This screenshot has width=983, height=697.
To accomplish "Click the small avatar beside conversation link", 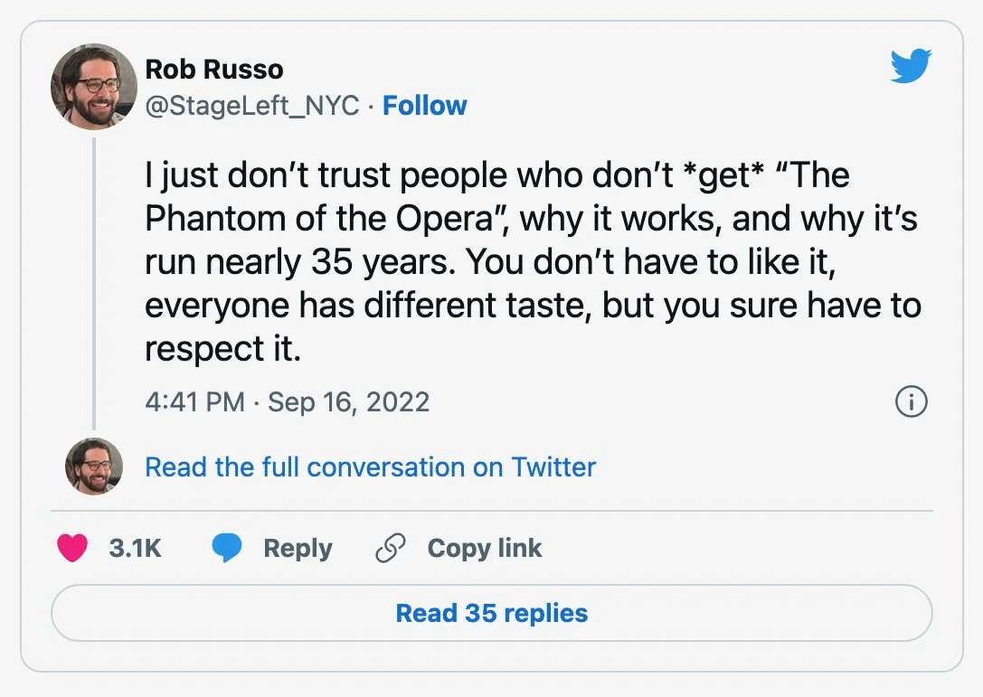I will [x=93, y=466].
